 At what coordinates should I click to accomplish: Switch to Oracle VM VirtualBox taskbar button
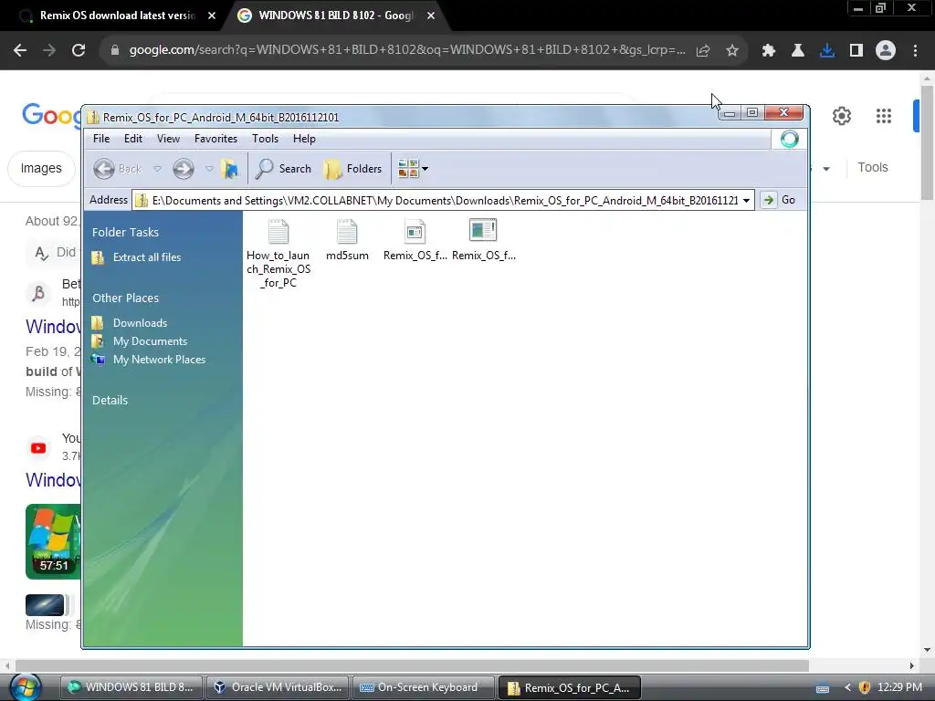point(278,687)
